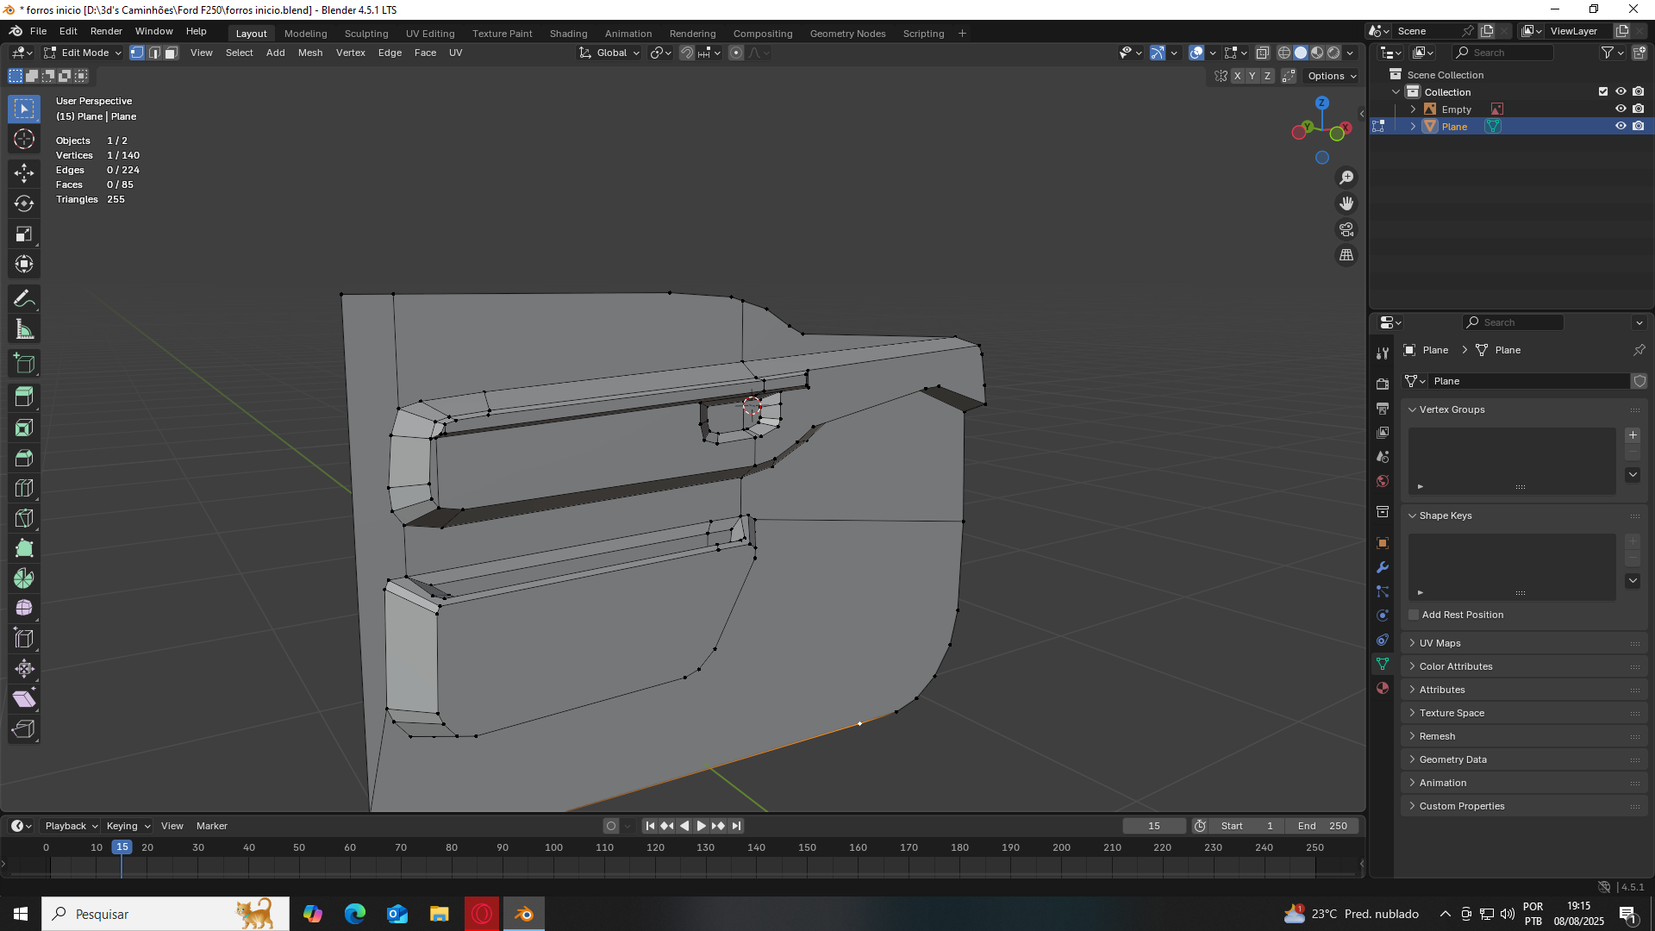Switch to the UV Editing workspace tab
Screen dimensions: 1655x931
click(x=429, y=34)
